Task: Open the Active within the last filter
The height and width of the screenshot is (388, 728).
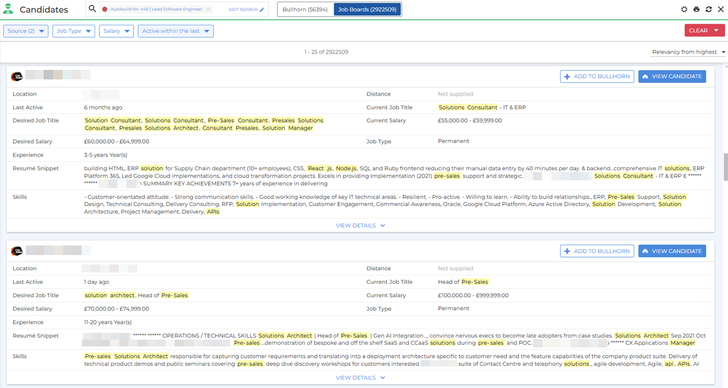Action: pos(176,31)
